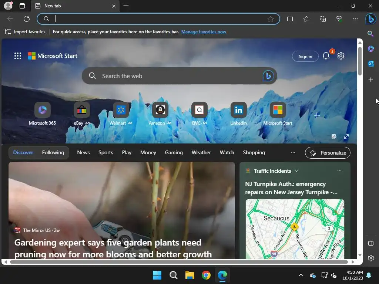
Task: Open the Weather category
Action: click(x=201, y=153)
